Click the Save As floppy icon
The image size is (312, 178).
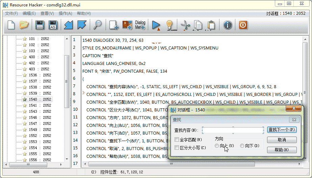click(53, 25)
